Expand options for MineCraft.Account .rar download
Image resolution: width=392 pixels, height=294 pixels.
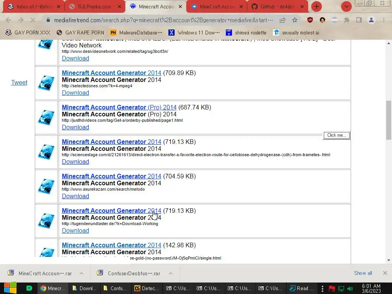click(82, 273)
